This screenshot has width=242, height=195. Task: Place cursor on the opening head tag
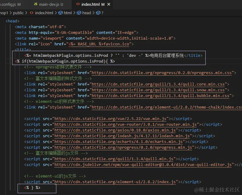[12, 21]
